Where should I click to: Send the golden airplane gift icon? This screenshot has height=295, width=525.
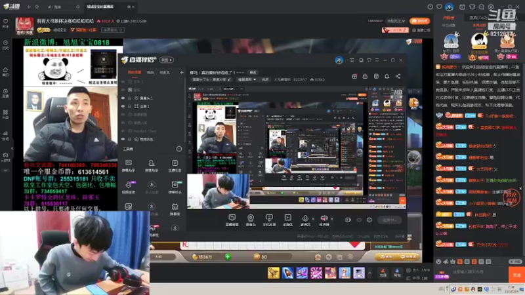[274, 273]
